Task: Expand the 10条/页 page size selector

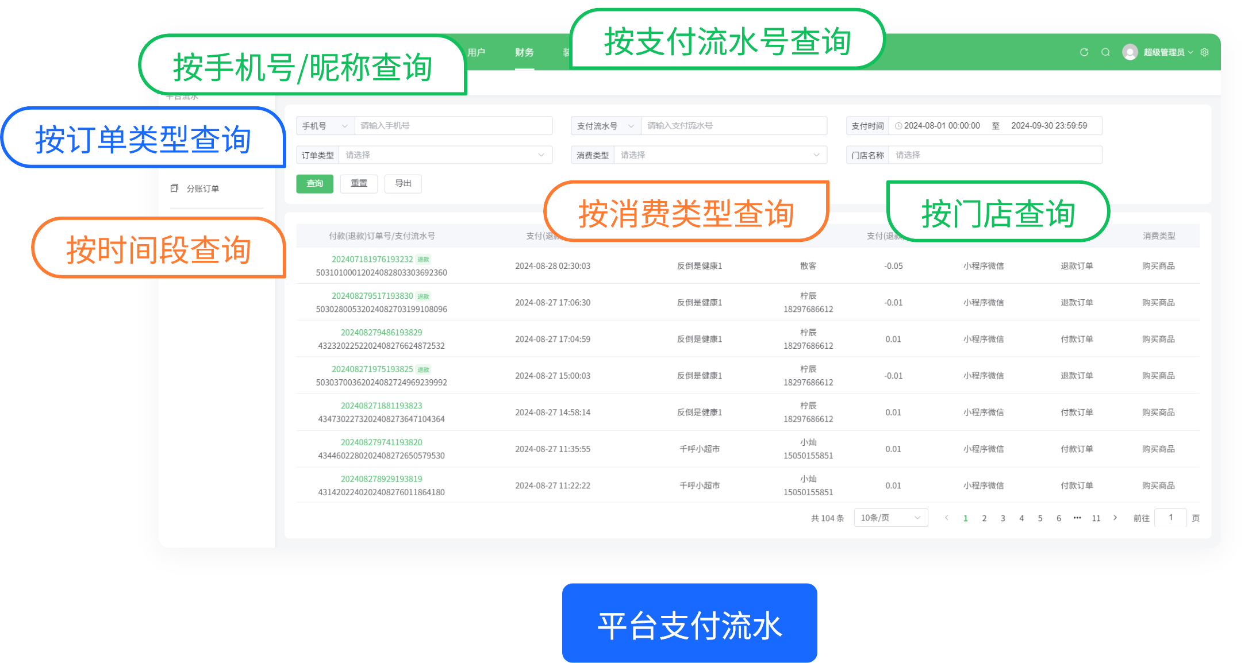Action: click(x=890, y=518)
